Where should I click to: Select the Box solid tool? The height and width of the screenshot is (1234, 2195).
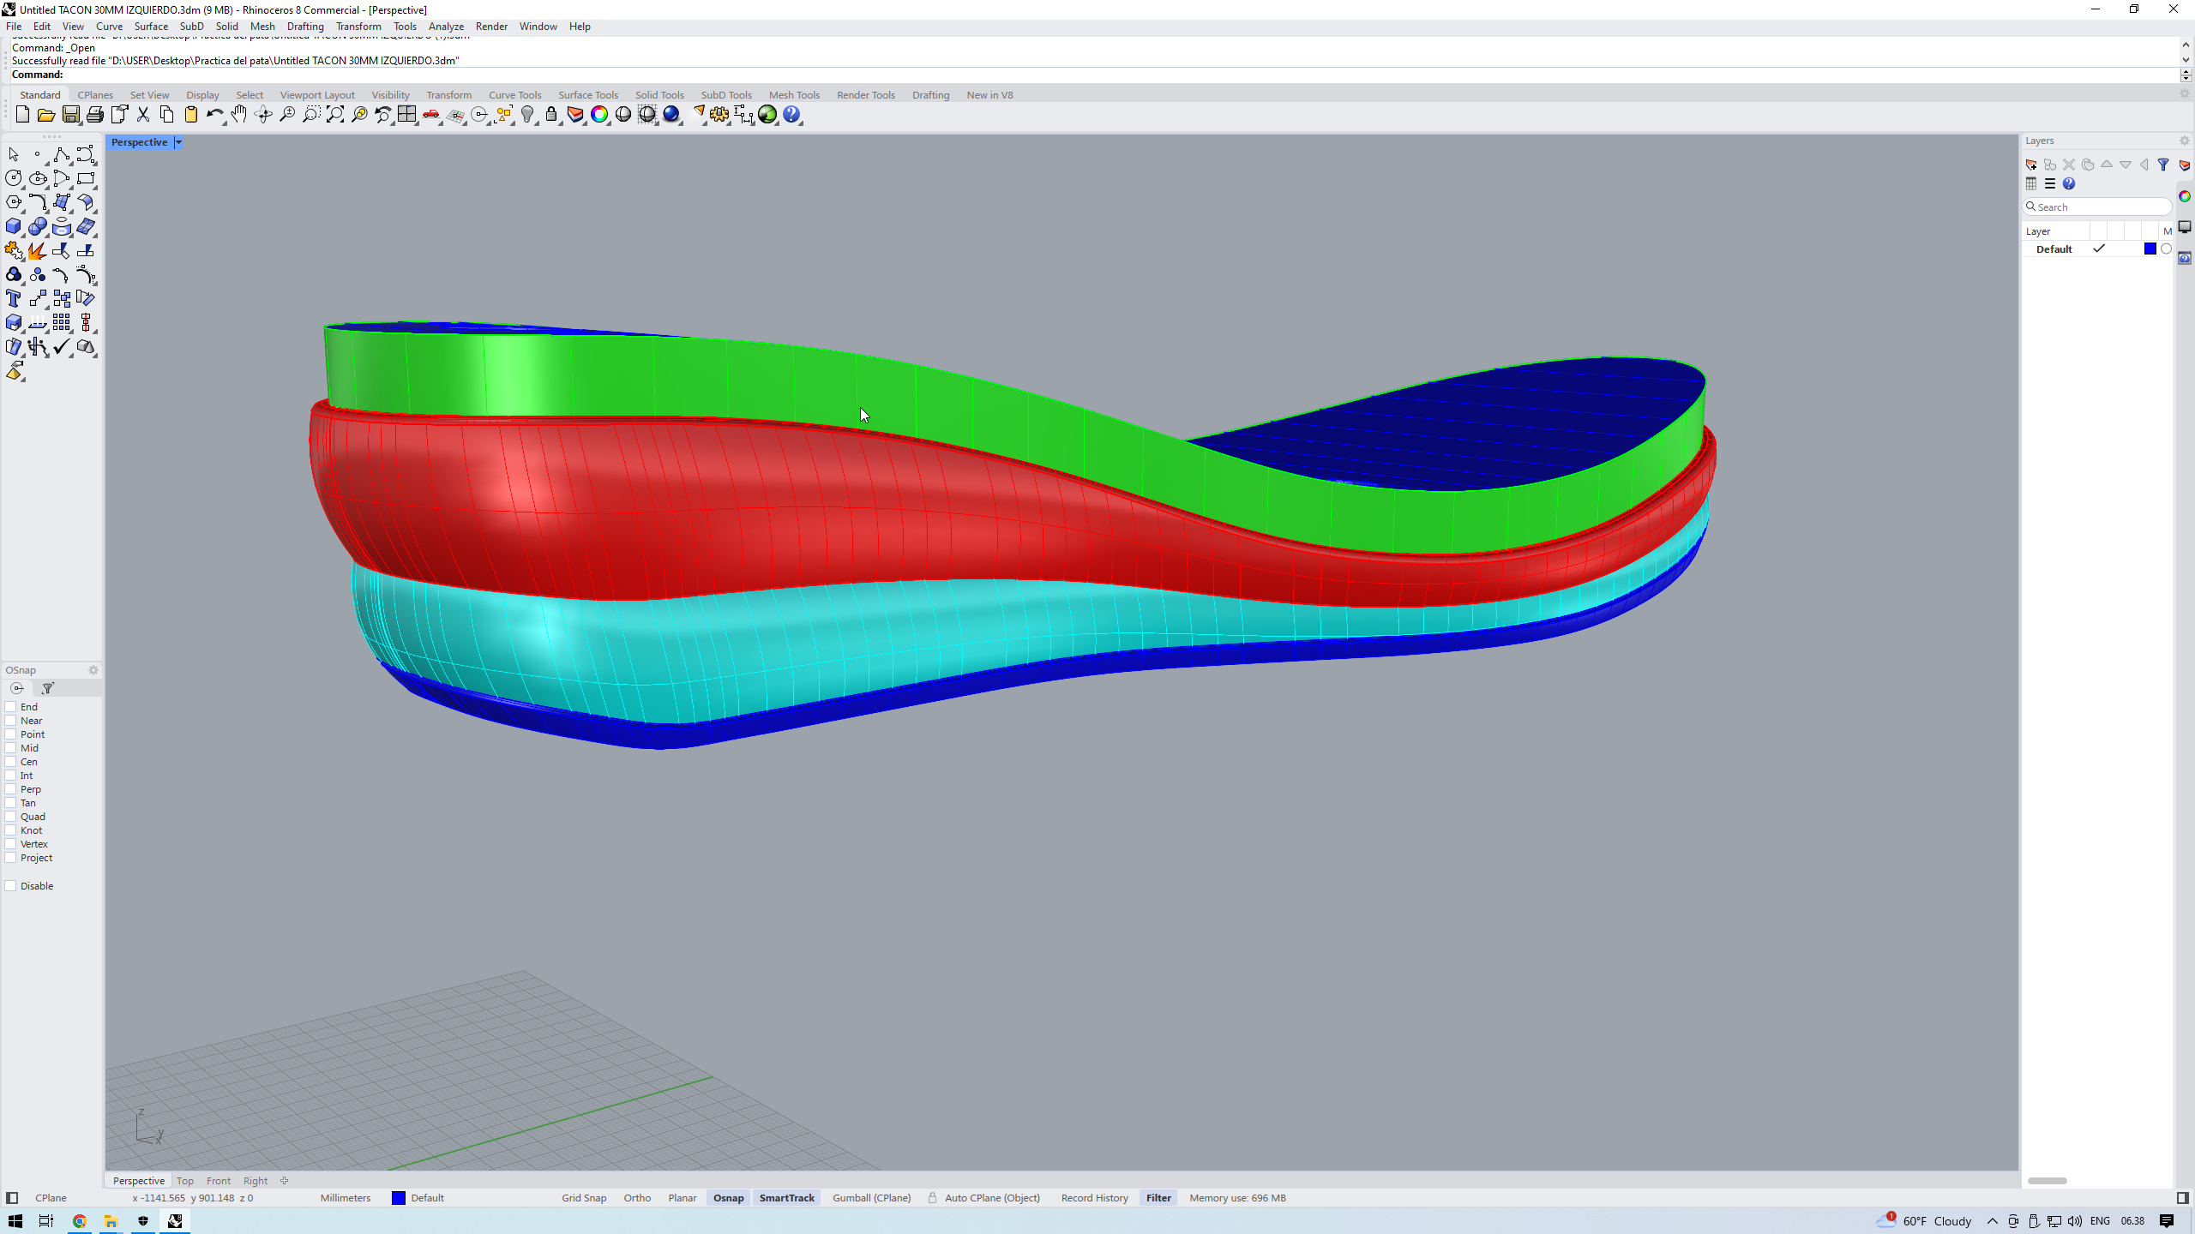pos(13,227)
